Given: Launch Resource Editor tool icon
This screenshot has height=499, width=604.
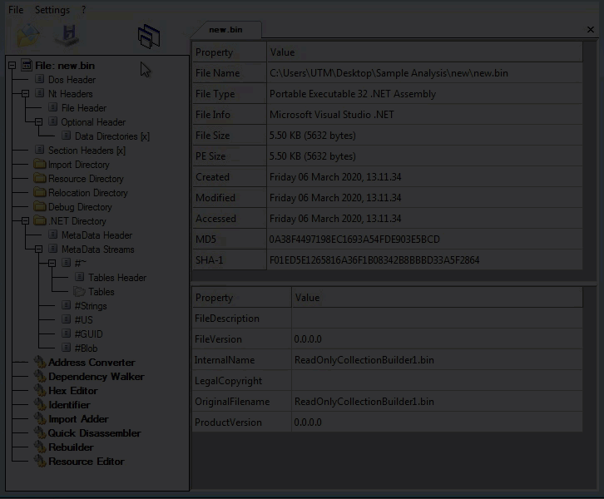Looking at the screenshot, I should click(40, 462).
